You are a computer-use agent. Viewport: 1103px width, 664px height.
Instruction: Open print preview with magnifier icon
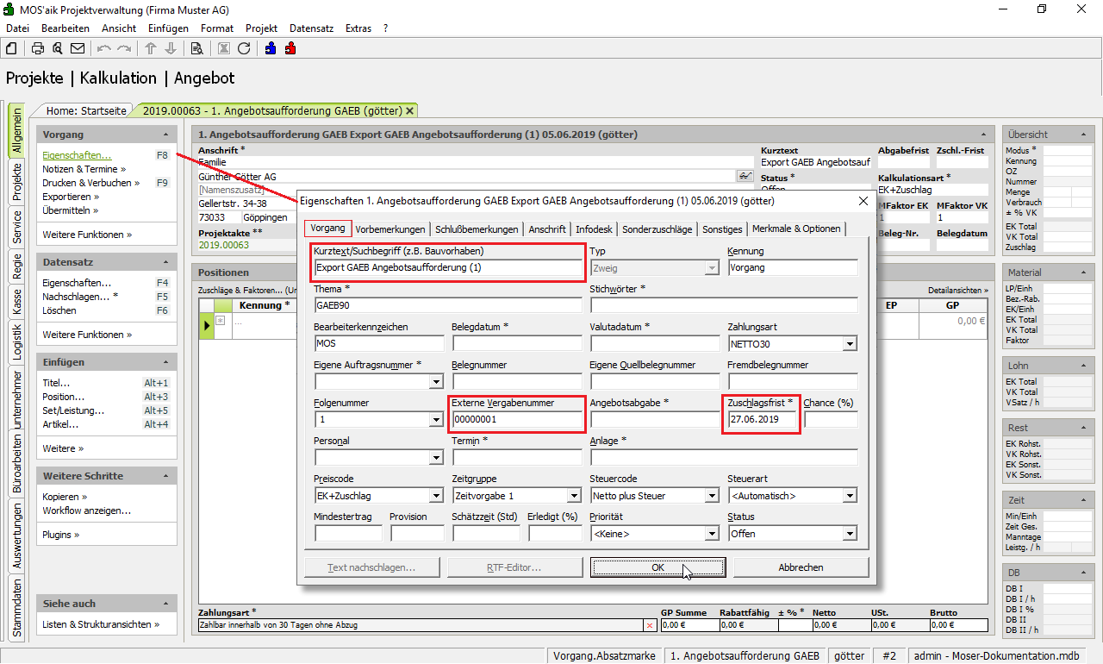tap(58, 48)
